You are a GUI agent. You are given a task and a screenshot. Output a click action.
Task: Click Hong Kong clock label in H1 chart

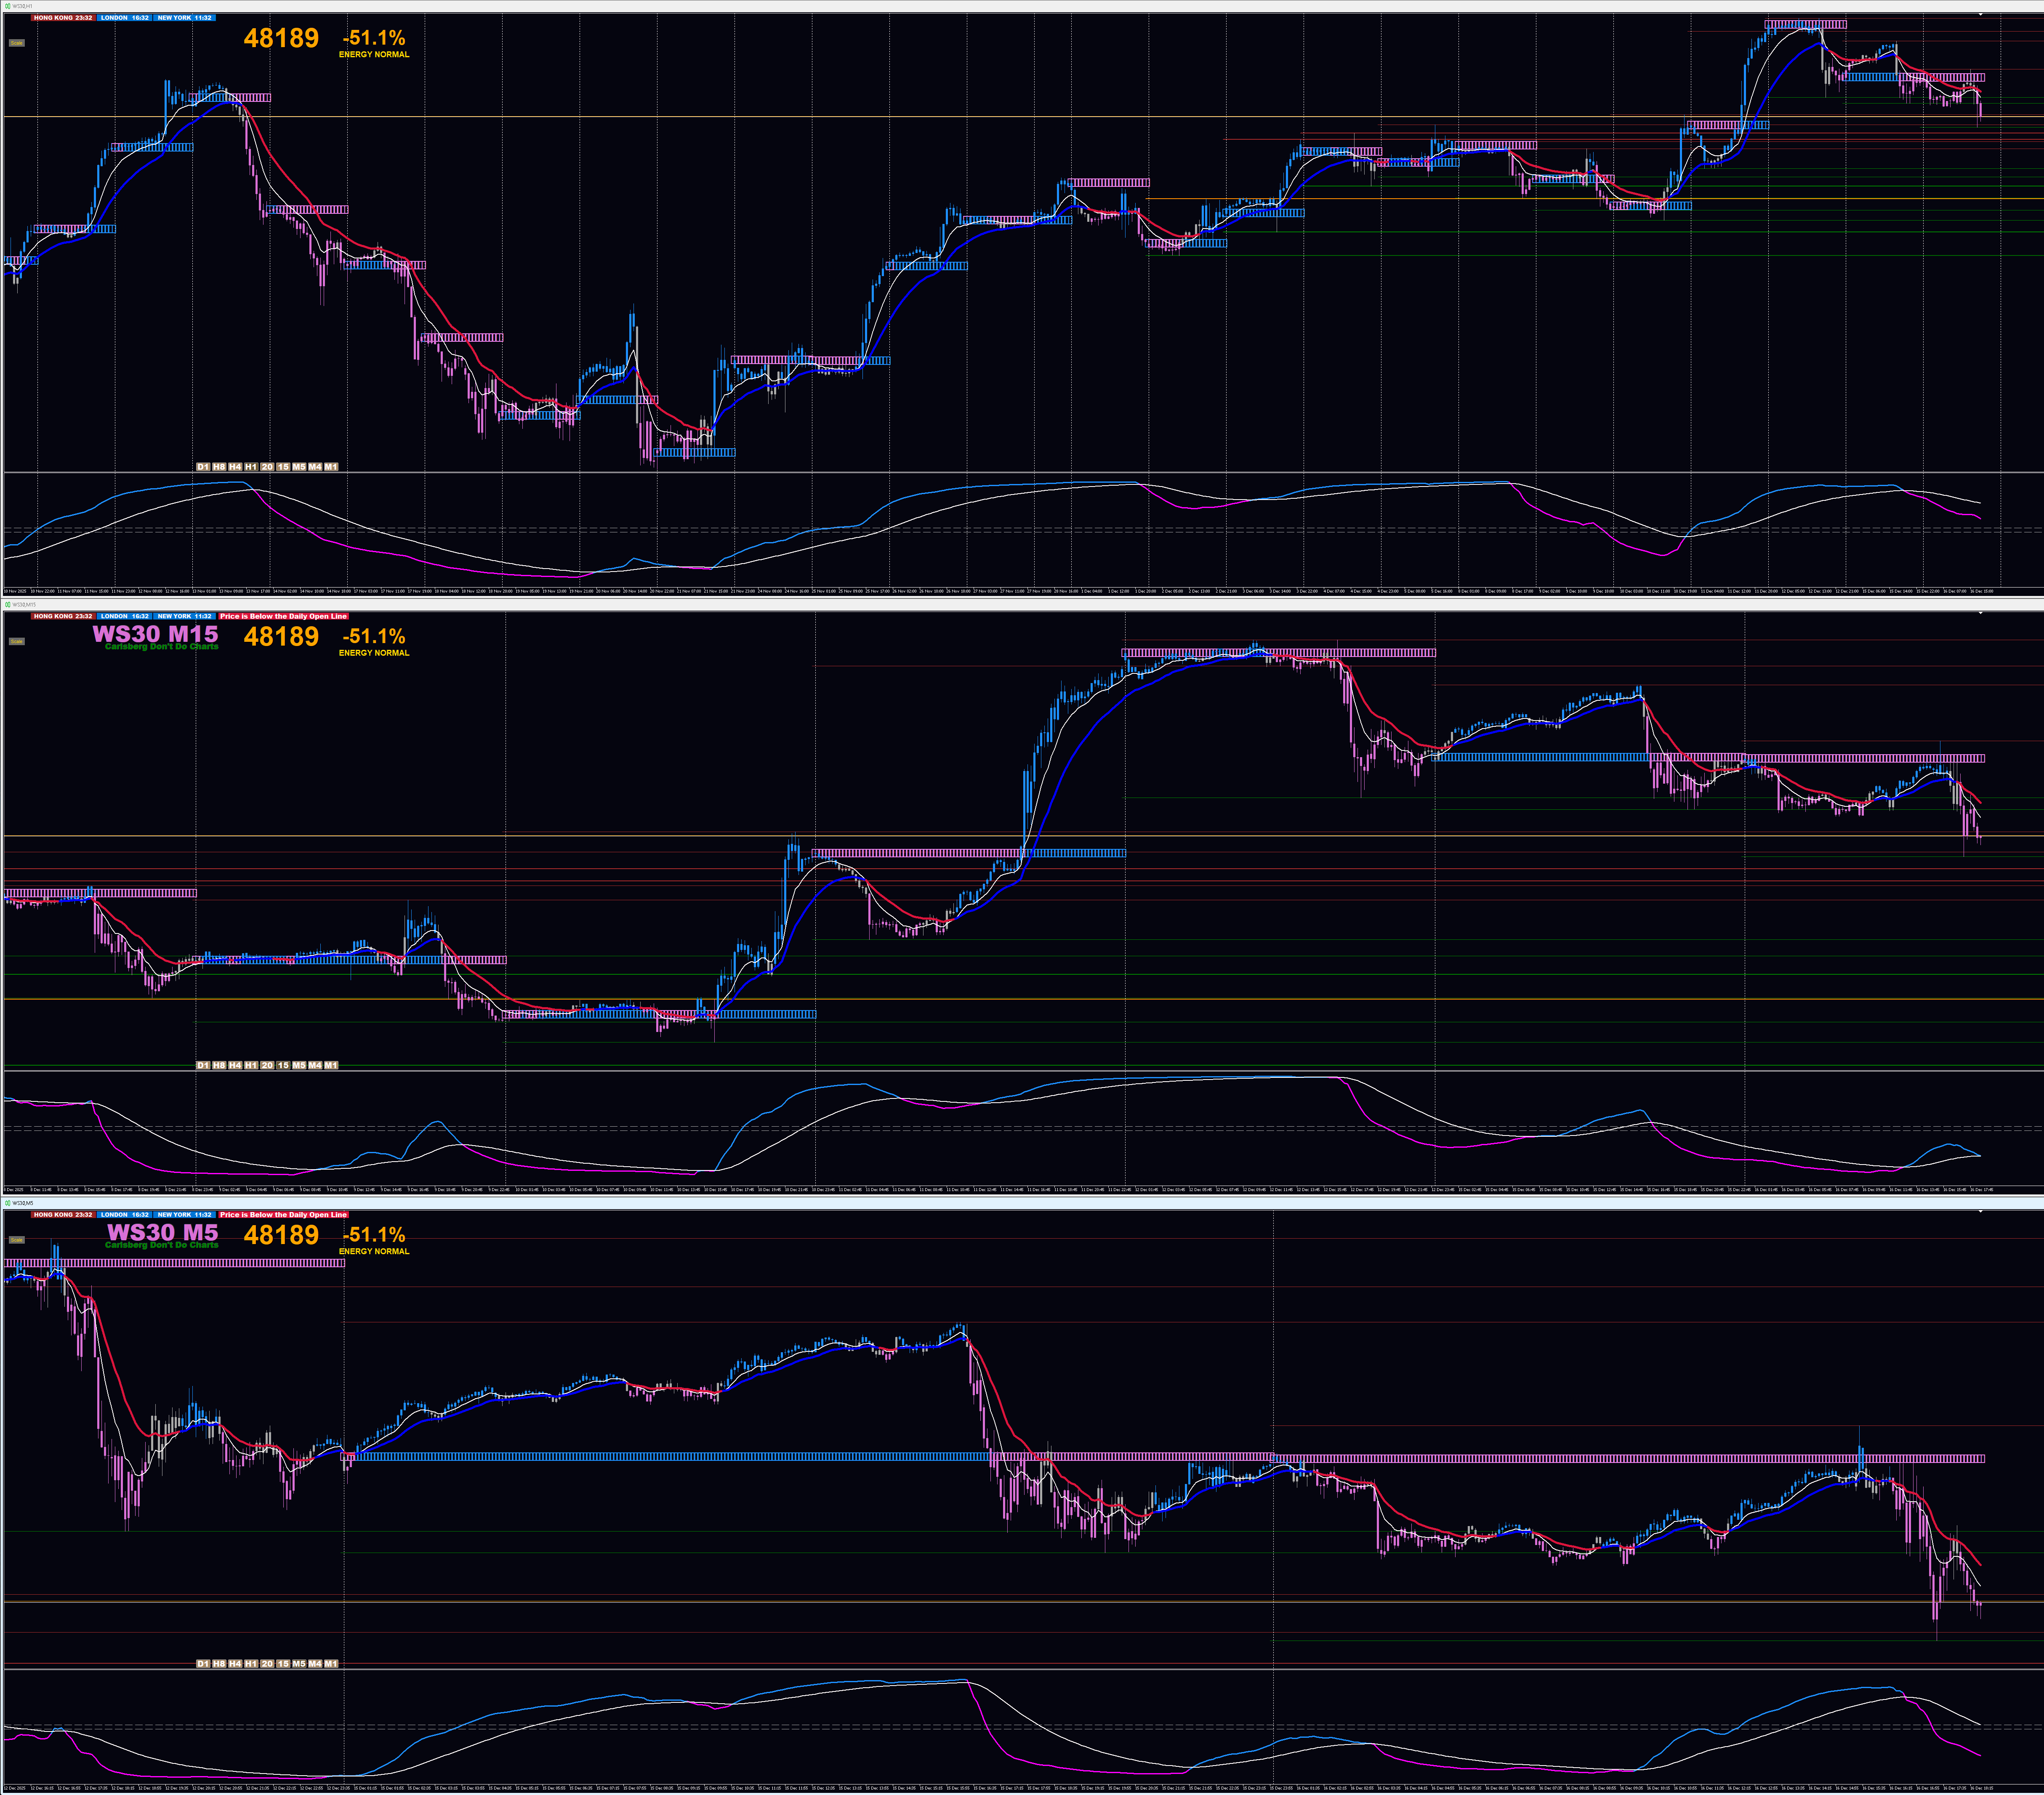(63, 18)
